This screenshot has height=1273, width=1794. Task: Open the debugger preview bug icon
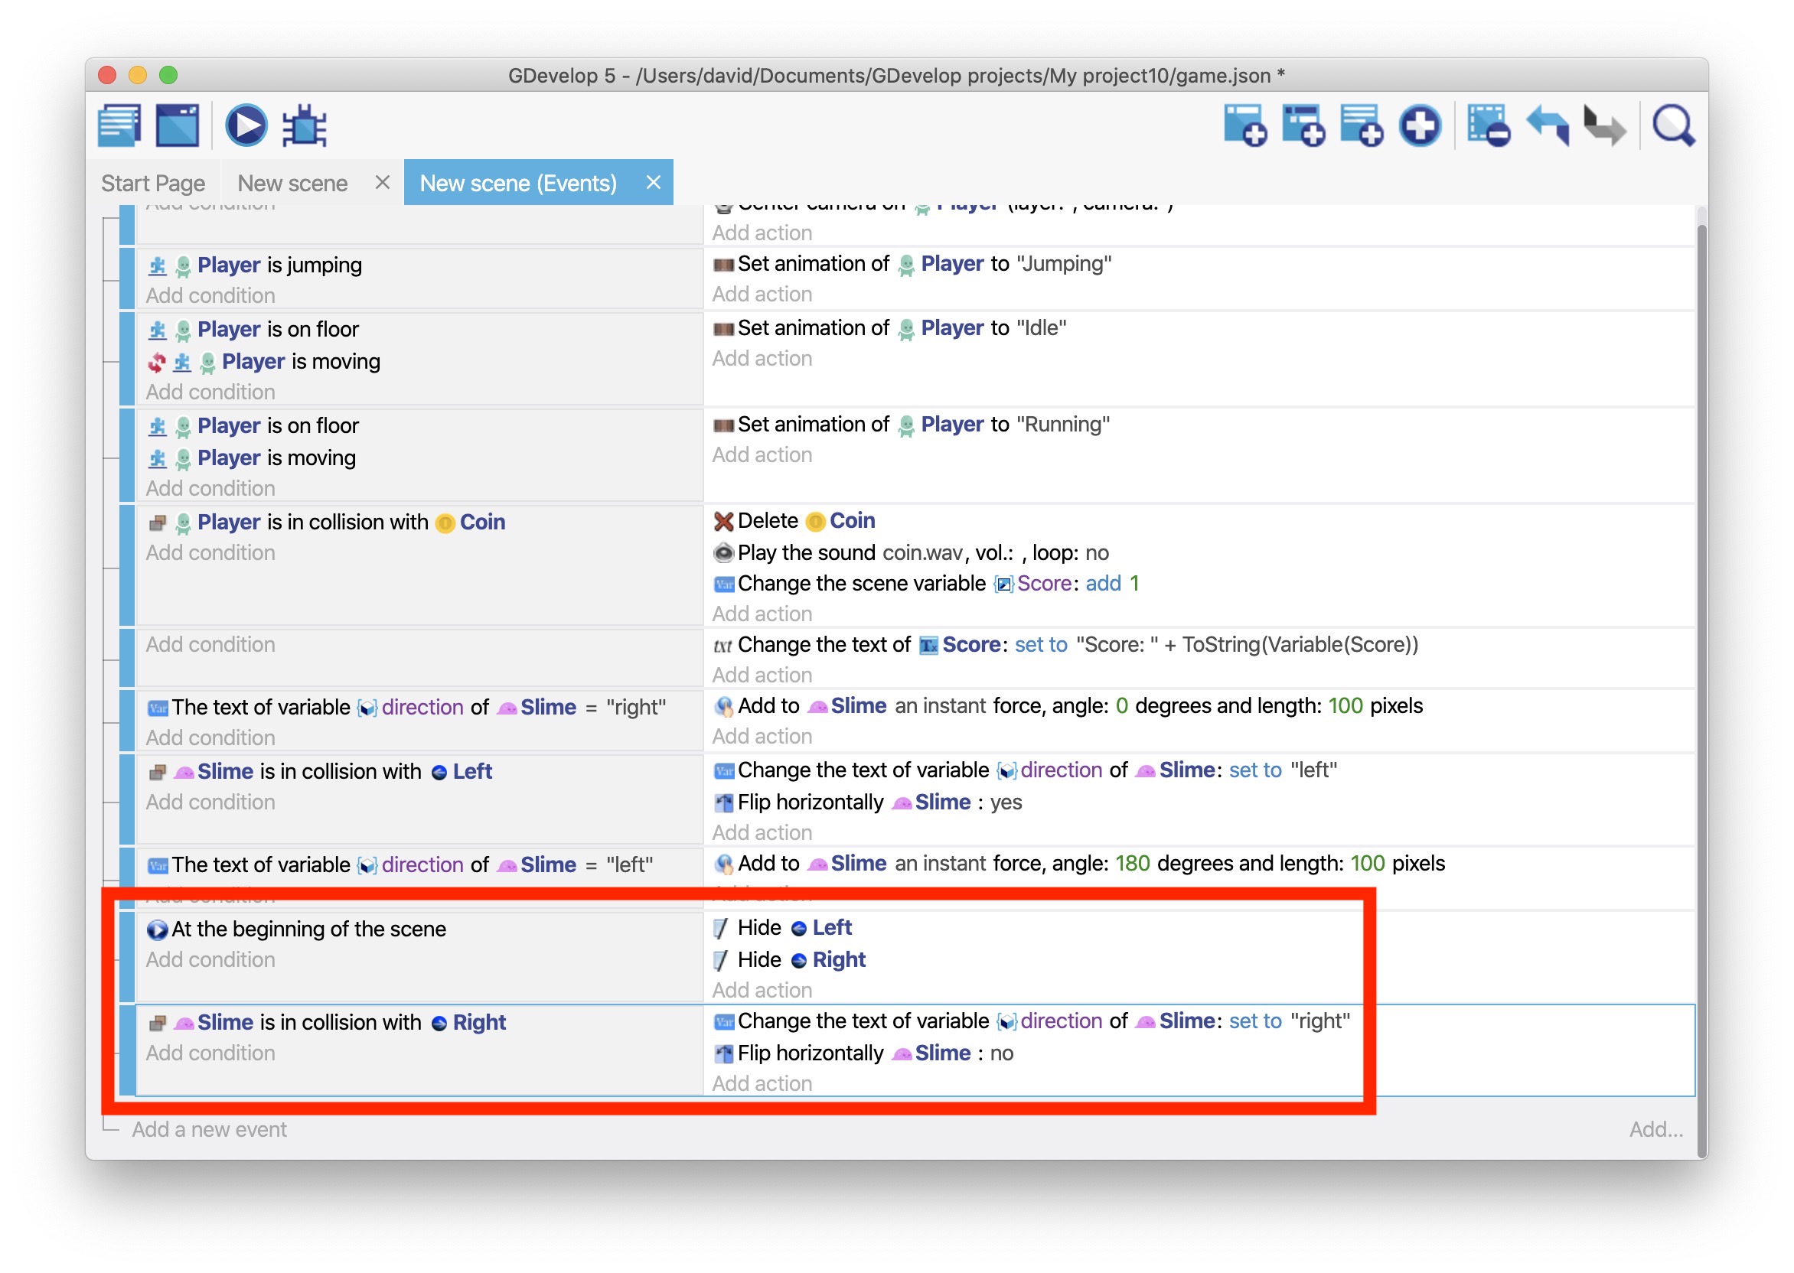[304, 125]
